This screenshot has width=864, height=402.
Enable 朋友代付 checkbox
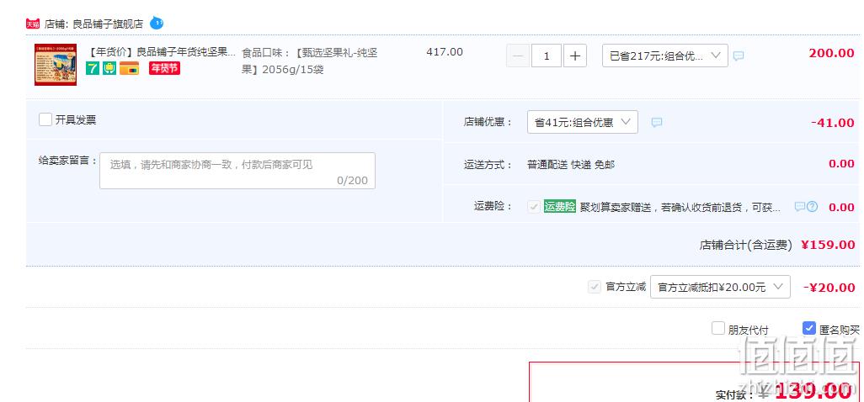[718, 328]
